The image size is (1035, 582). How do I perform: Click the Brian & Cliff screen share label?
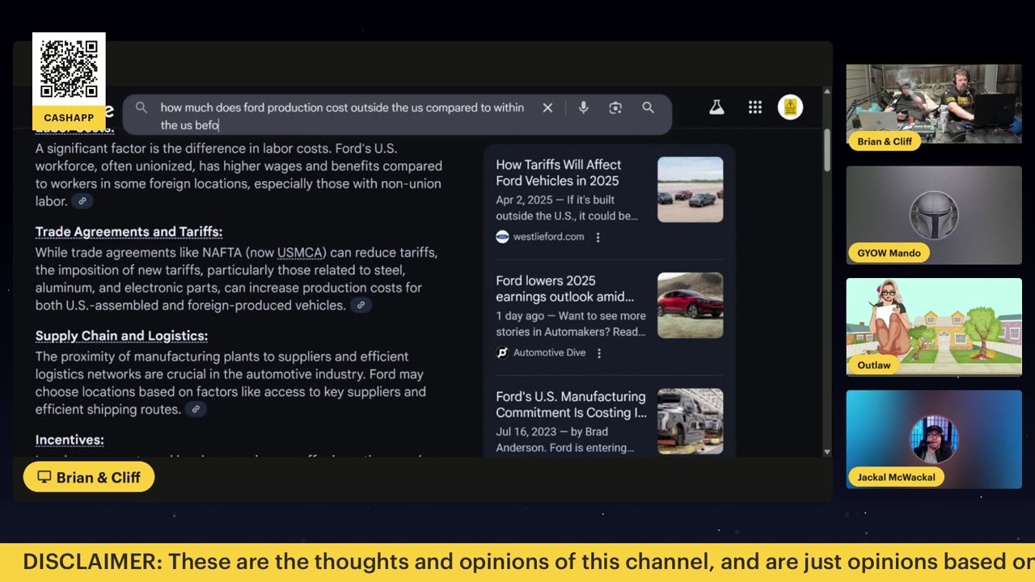(x=89, y=478)
